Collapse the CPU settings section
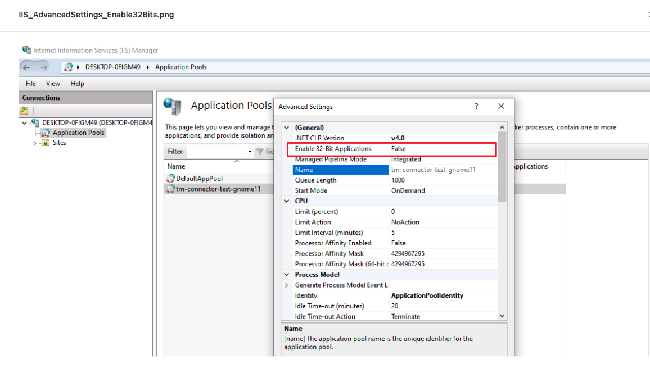The image size is (650, 373). [x=287, y=201]
